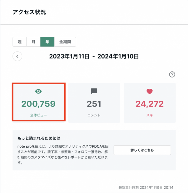The image size is (188, 193).
Task: Open the 詳しくはこちら button
Action: [x=142, y=150]
